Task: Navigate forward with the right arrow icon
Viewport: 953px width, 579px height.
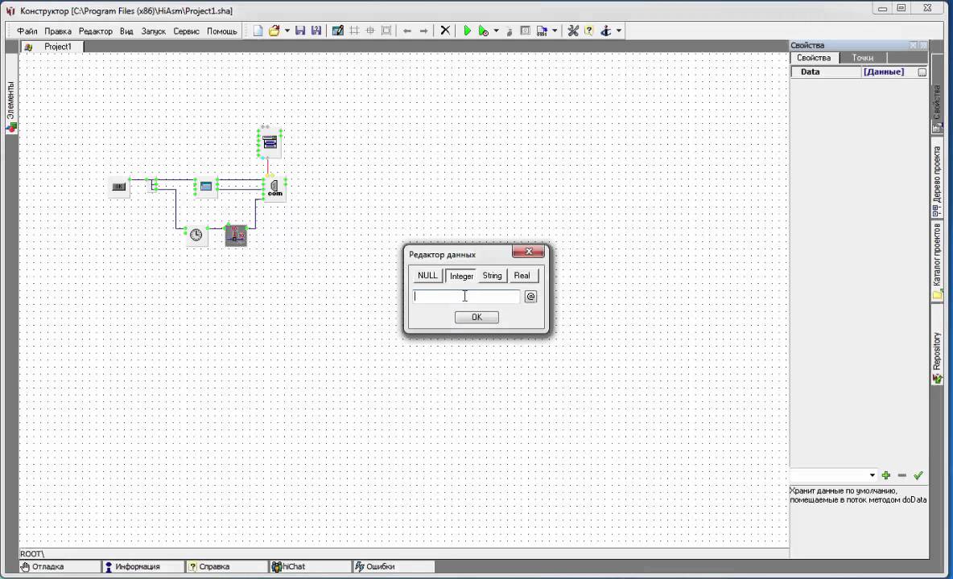Action: pyautogui.click(x=423, y=31)
